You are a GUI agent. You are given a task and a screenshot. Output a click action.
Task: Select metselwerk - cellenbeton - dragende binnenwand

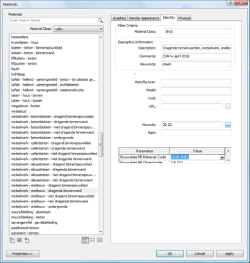click(48, 148)
